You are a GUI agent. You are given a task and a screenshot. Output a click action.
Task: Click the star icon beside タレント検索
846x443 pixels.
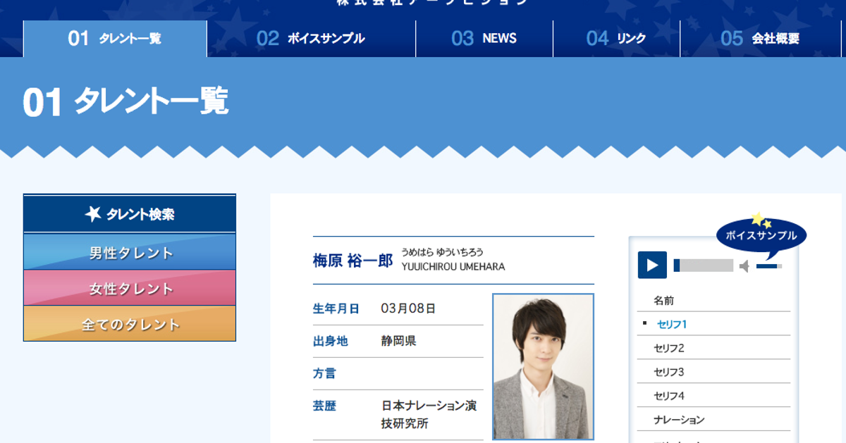93,214
